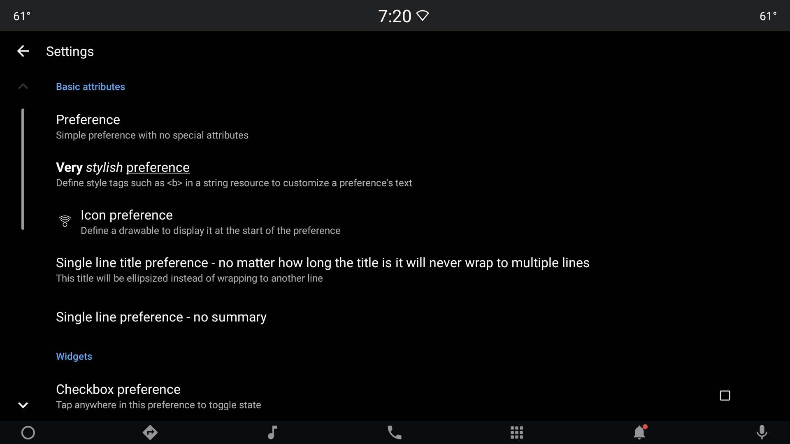Tap the back arrow button
This screenshot has height=444, width=790.
[x=23, y=51]
